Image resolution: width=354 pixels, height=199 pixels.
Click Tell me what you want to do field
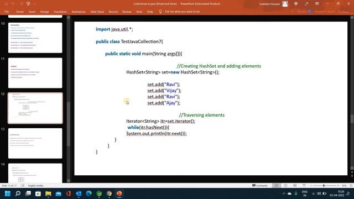[182, 12]
